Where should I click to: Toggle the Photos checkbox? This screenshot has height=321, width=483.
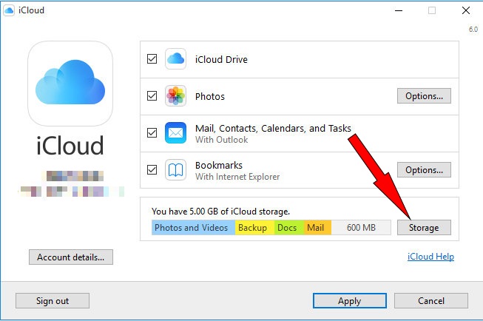coord(152,96)
